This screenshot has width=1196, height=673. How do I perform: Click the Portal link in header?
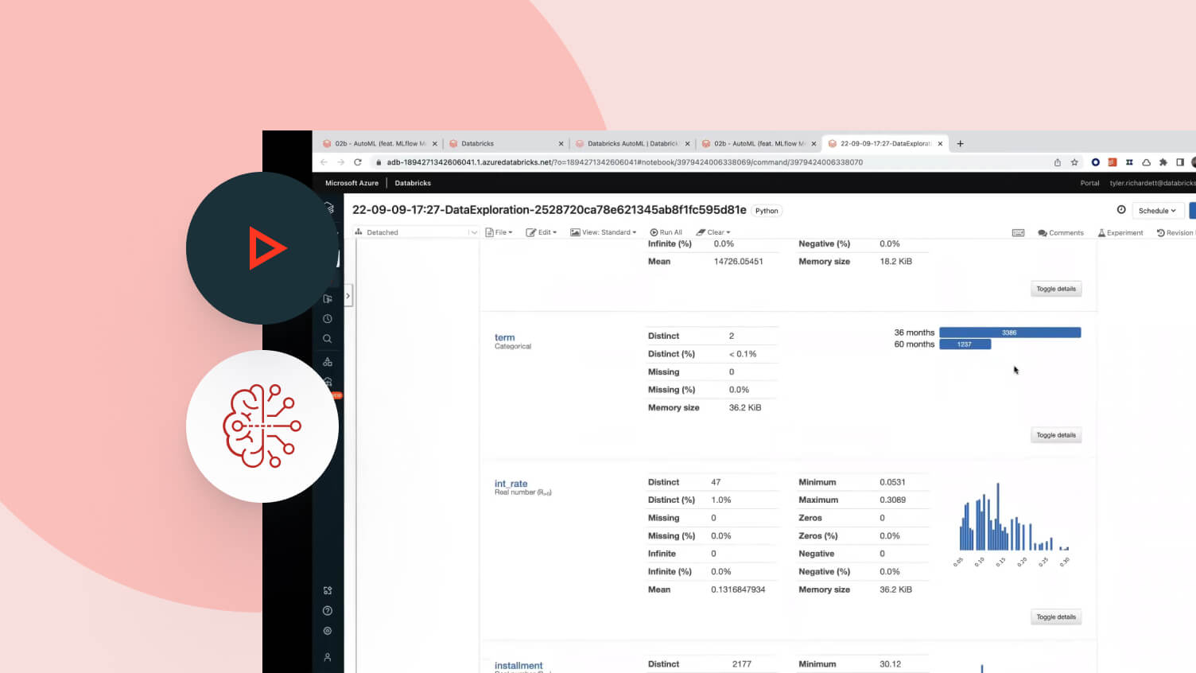1089,183
